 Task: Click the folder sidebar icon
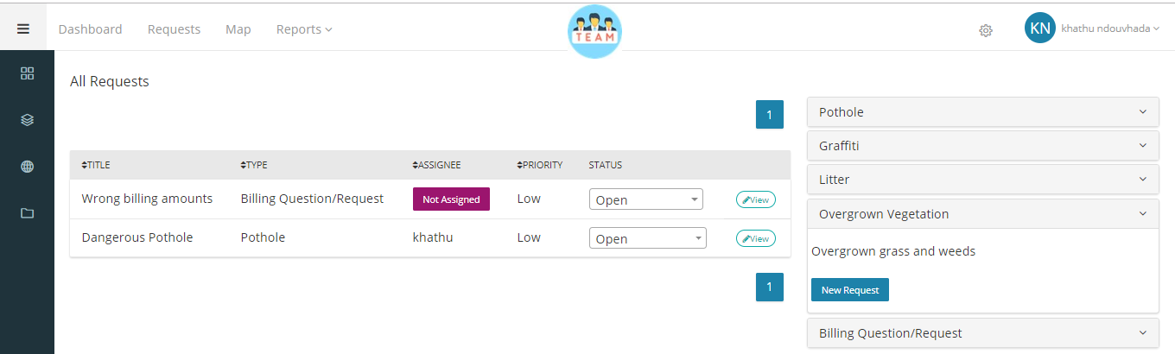[x=27, y=213]
